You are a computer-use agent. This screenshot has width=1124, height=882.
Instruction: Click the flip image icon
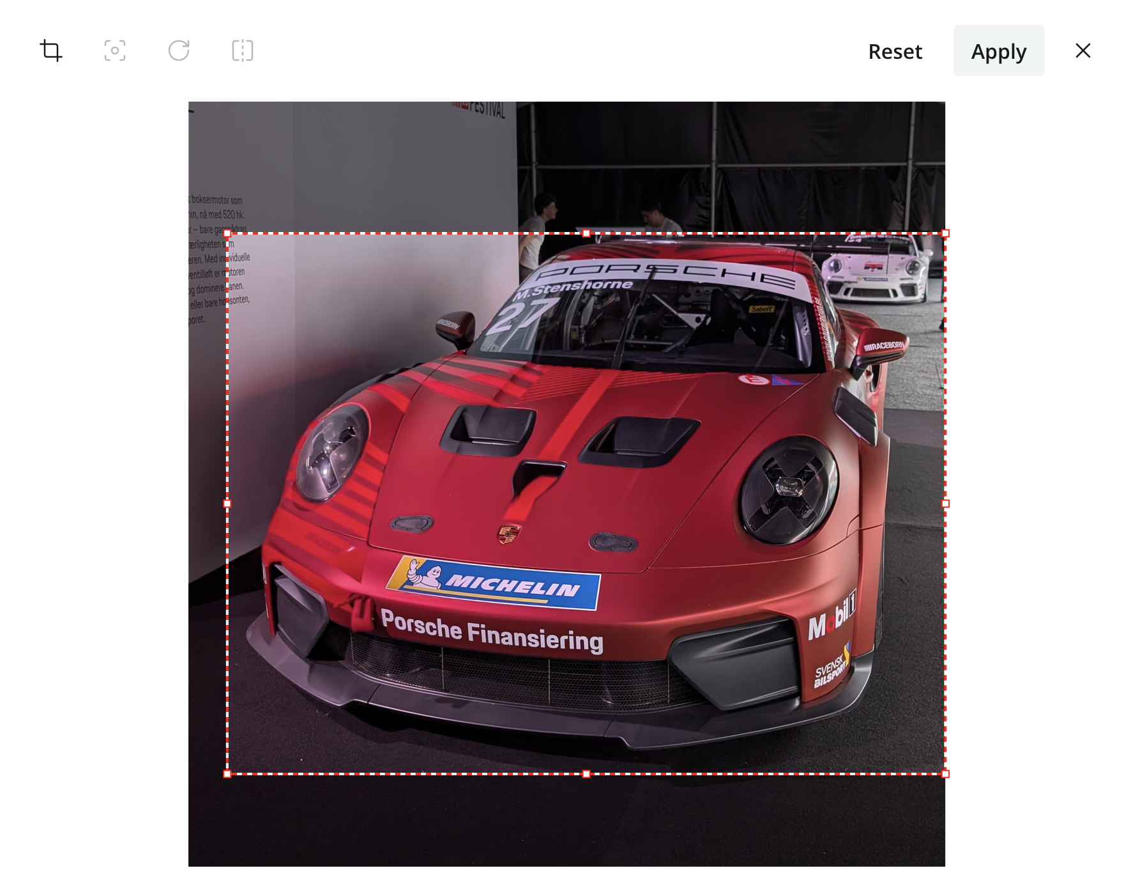[x=243, y=50]
